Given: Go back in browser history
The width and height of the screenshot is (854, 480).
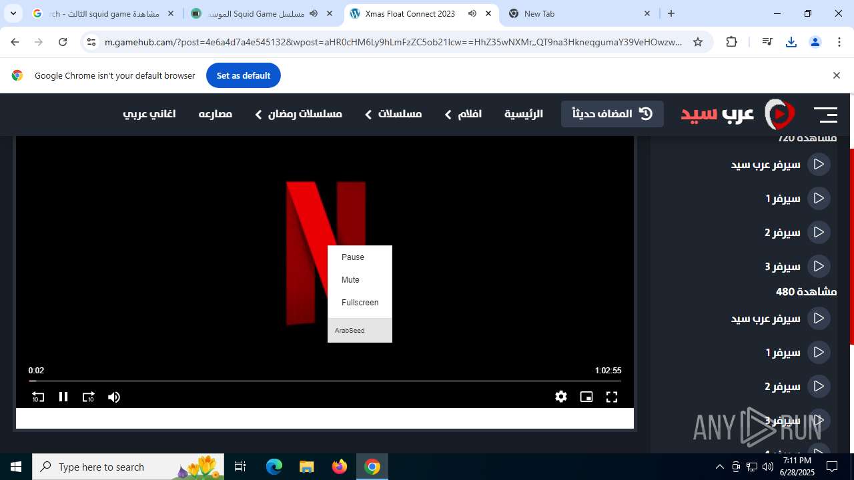Looking at the screenshot, I should click(15, 42).
